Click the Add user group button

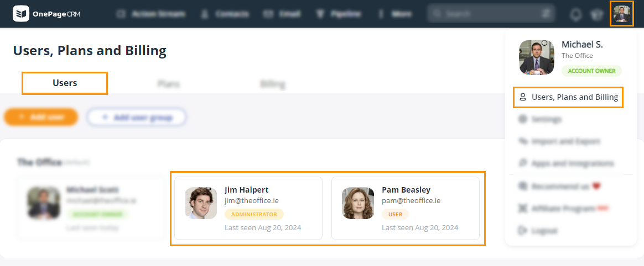tap(137, 117)
